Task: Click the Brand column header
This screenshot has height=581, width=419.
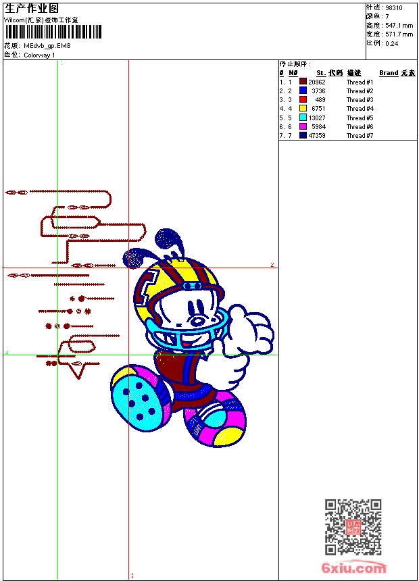Action: point(389,73)
